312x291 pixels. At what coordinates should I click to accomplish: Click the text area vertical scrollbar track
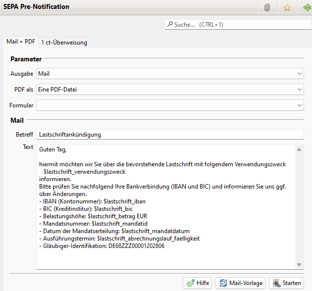point(299,208)
